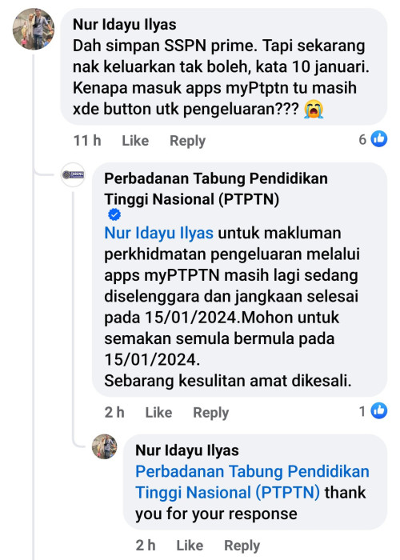
Task: Reply to the PTPTN maintenance comment
Action: coord(210,413)
